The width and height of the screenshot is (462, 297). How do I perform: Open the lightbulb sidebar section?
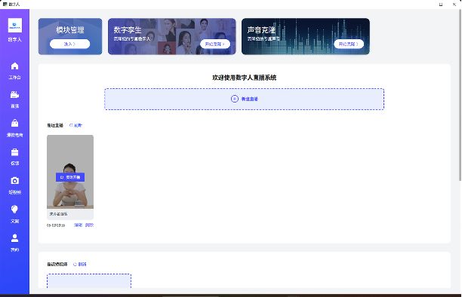coord(15,214)
